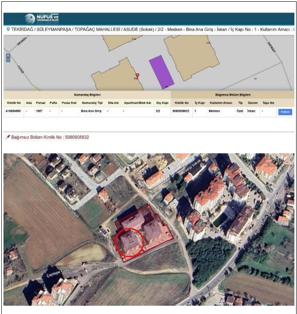Click the blue location pin before TEKİRDAĞ
The image size is (297, 314).
coord(8,29)
